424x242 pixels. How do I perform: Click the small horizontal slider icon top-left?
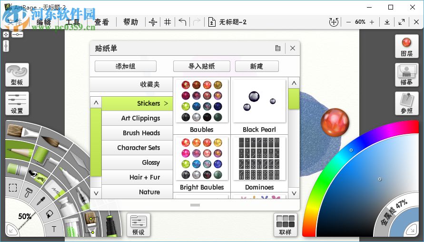tap(17, 34)
